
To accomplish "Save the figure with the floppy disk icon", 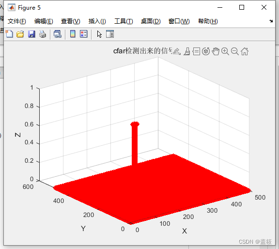I will pos(31,34).
